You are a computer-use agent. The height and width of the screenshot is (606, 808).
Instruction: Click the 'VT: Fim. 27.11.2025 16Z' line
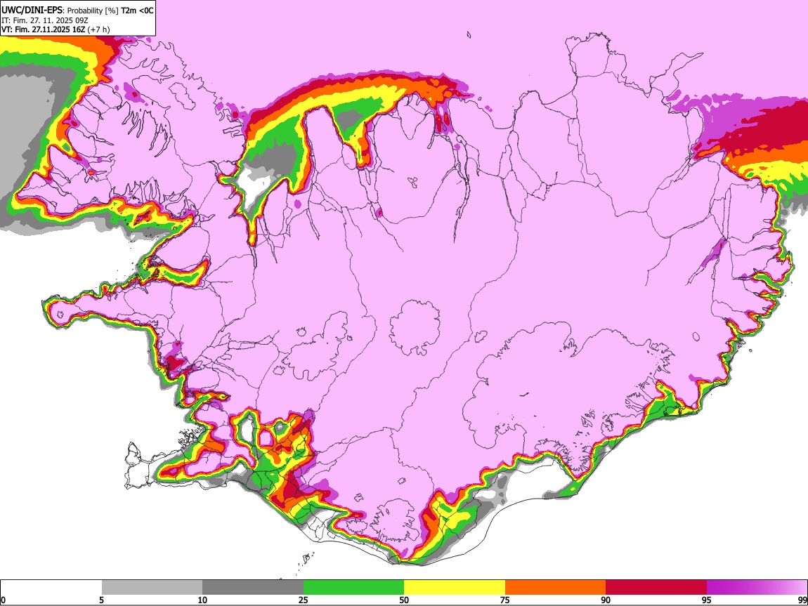tap(43, 29)
